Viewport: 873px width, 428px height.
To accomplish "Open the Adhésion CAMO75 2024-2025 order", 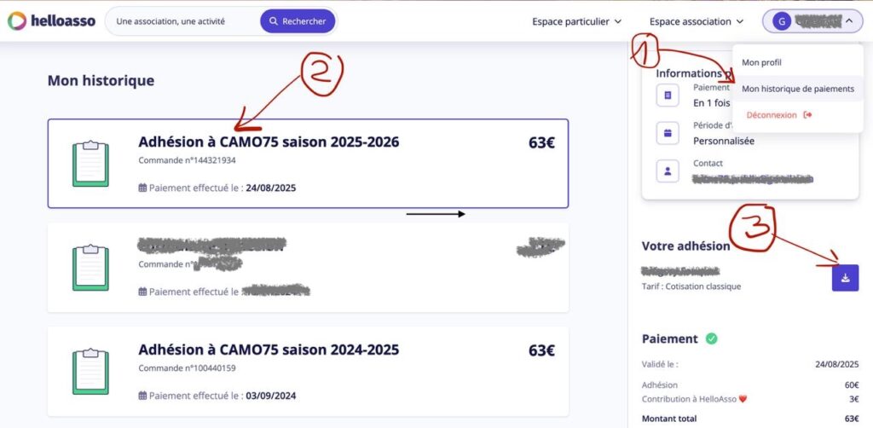I will point(269,350).
